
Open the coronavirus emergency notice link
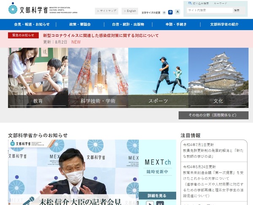[101, 36]
